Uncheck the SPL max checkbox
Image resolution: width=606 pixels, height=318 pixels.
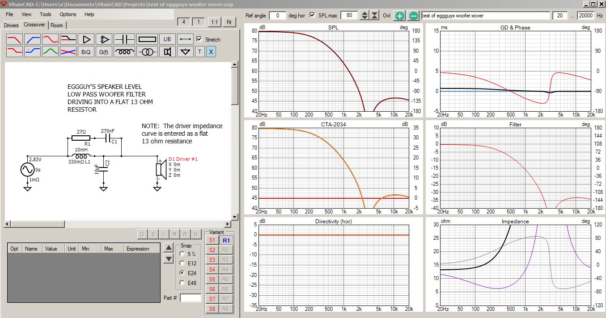(x=312, y=15)
